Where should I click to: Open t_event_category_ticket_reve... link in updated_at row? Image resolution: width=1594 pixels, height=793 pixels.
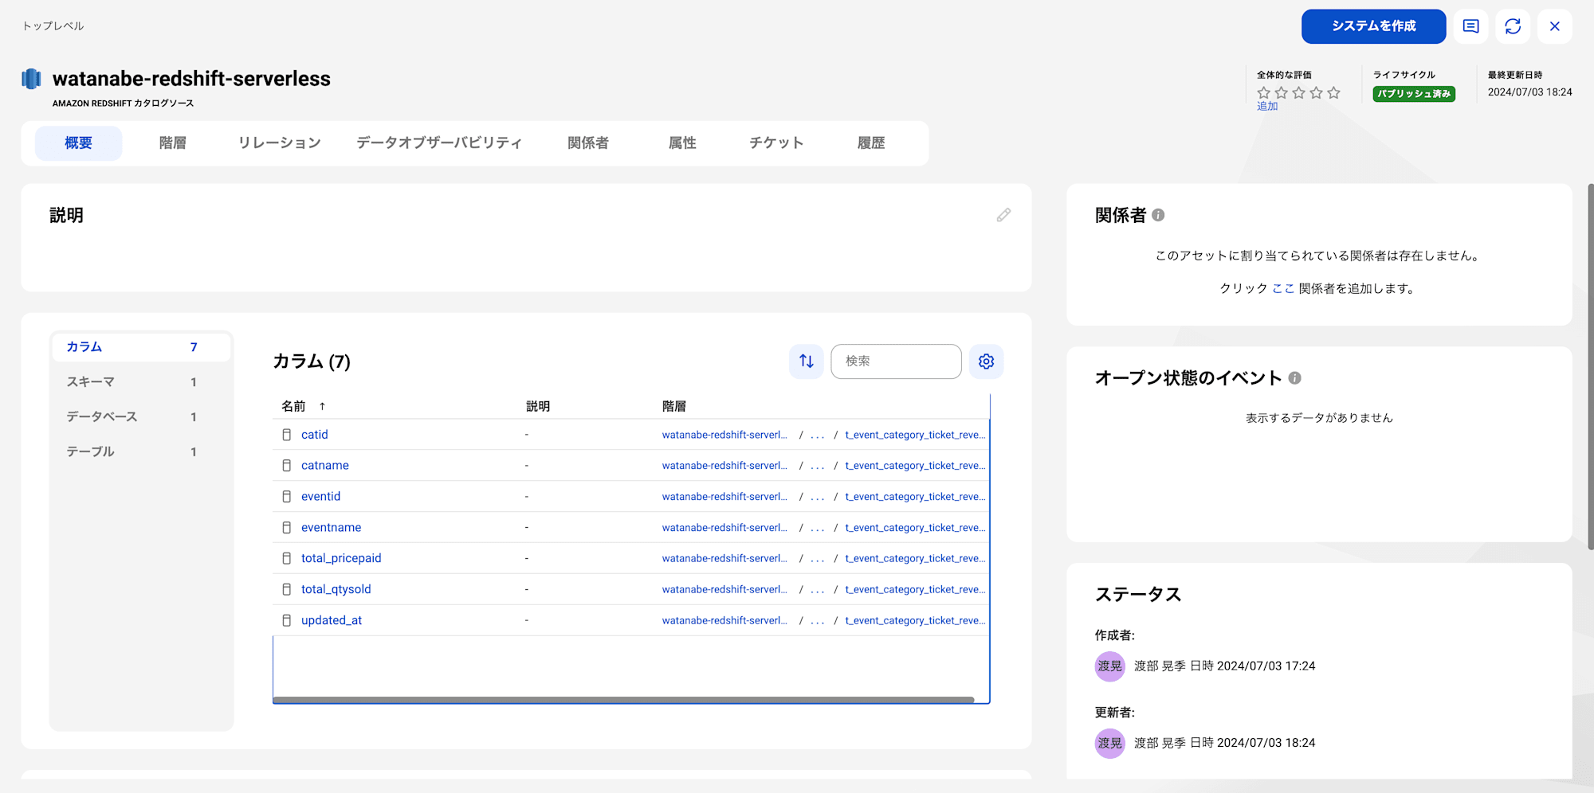click(x=915, y=620)
